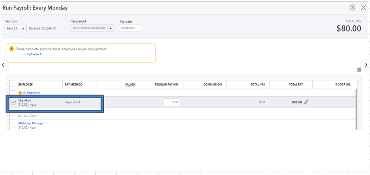Click the COMMISSION column header
This screenshot has width=370, height=175.
(212, 85)
